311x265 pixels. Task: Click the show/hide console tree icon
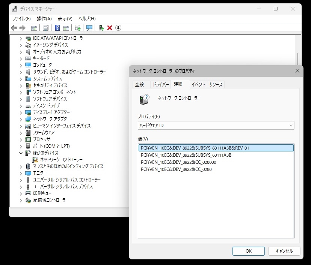pos(34,28)
